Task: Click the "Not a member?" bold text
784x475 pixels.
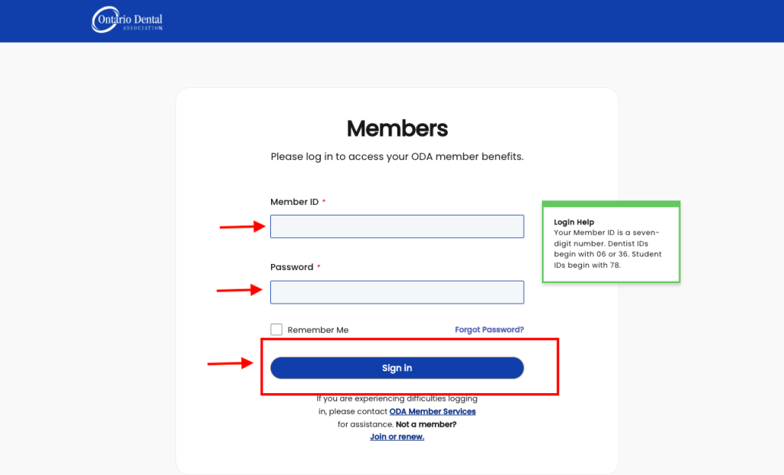Action: (x=426, y=424)
